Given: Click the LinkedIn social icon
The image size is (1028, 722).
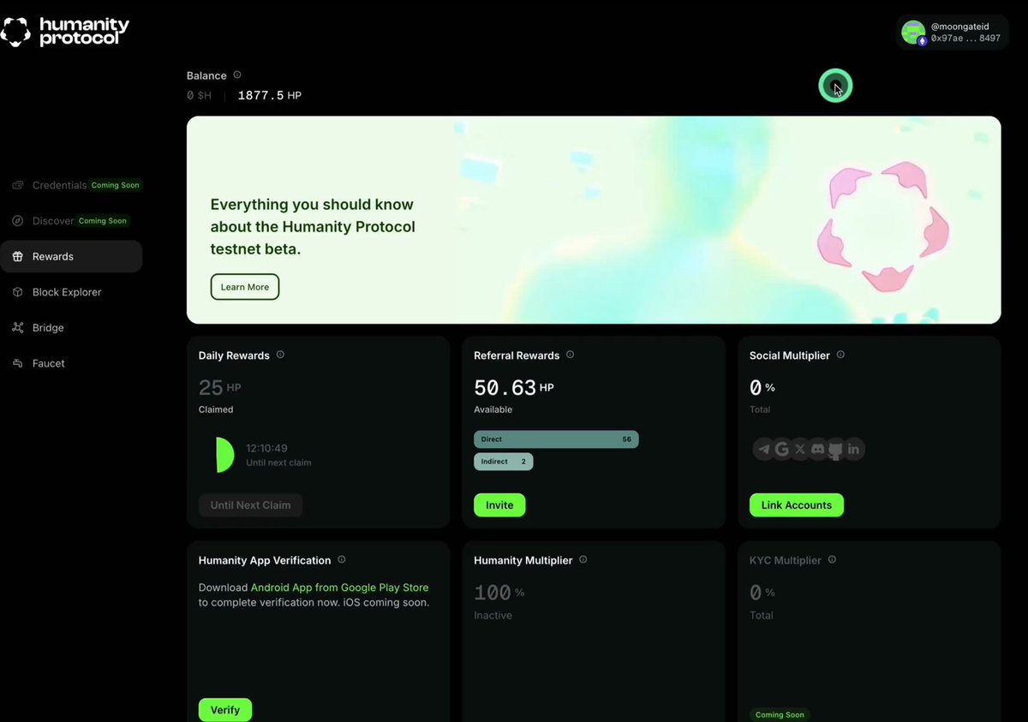Looking at the screenshot, I should (854, 449).
